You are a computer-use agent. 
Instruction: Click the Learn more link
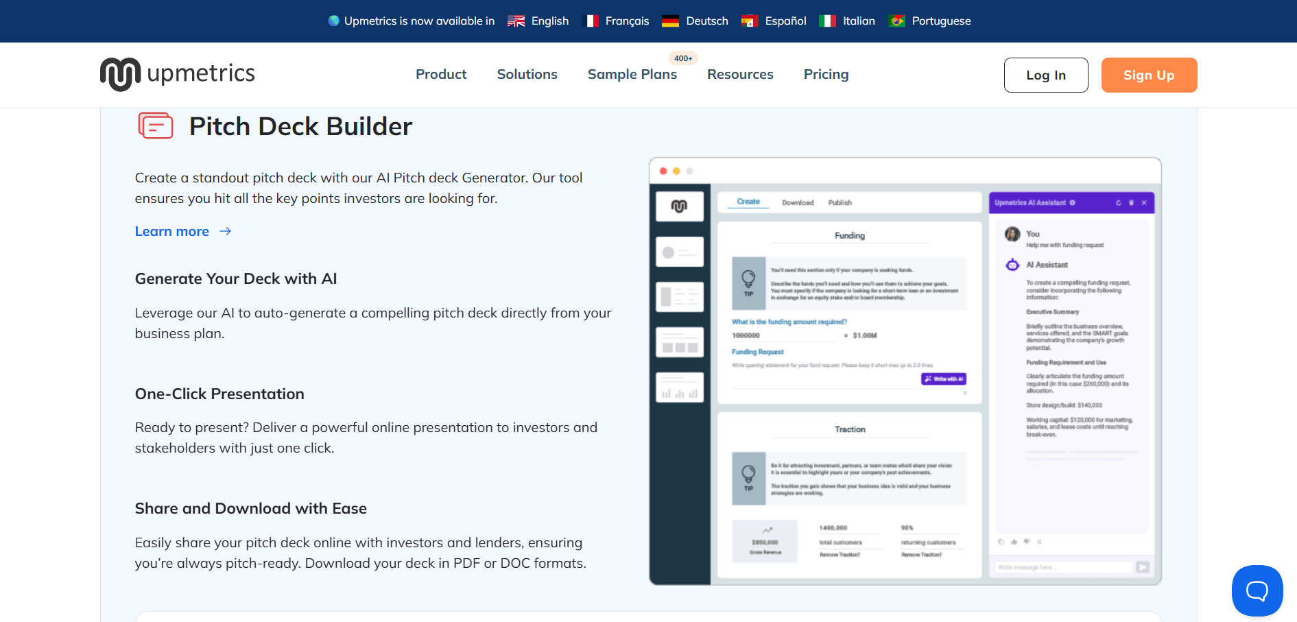172,231
